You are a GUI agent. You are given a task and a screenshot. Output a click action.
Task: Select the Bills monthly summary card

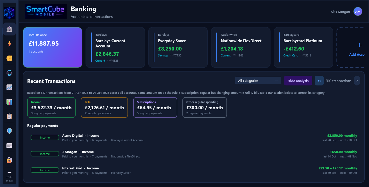104,107
